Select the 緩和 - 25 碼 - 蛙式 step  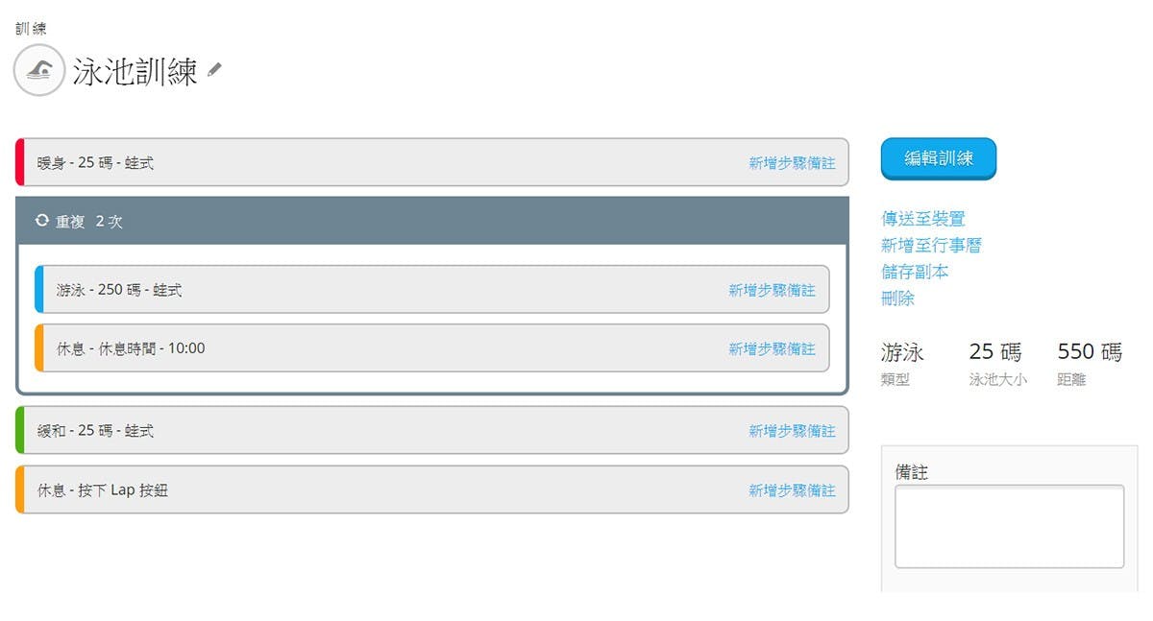point(96,431)
